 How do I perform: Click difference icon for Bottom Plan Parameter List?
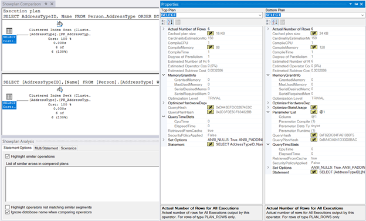tap(314, 112)
